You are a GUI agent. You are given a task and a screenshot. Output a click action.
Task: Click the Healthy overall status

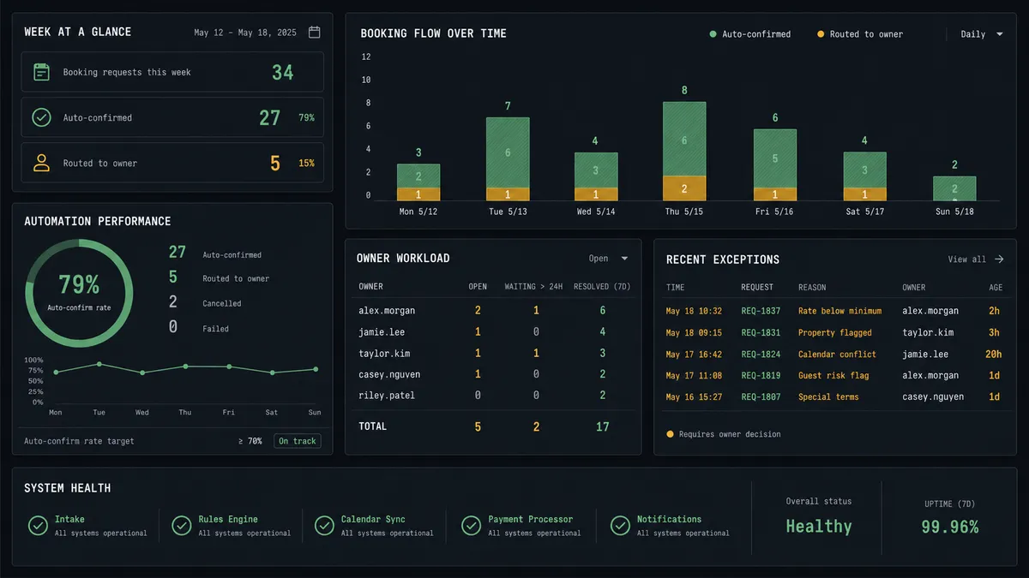pos(819,527)
